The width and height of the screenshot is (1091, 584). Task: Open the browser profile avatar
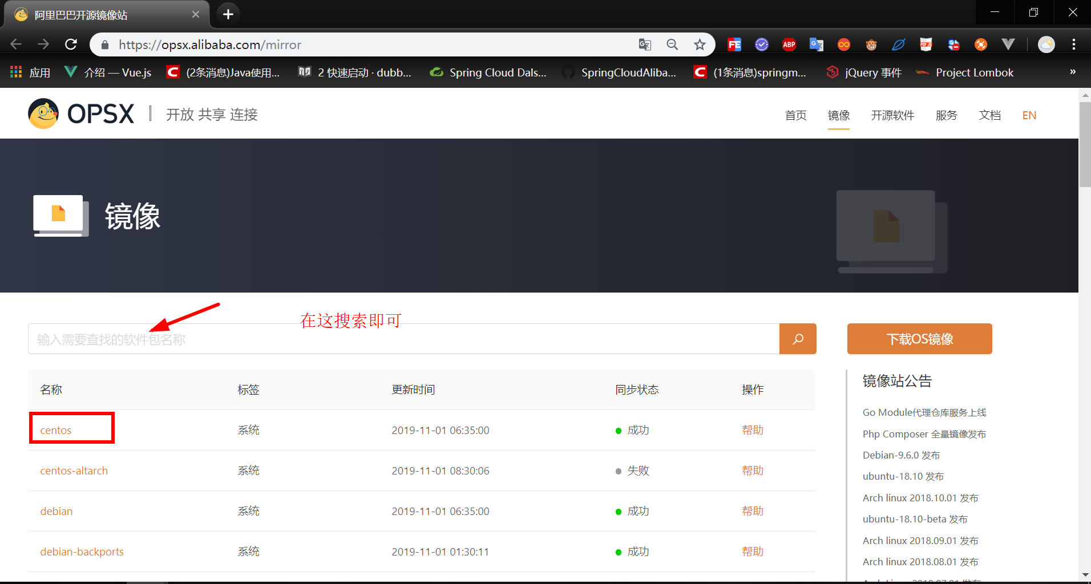(1046, 44)
